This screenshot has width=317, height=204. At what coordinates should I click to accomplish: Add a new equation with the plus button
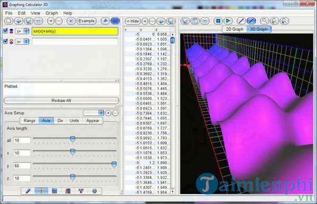click(51, 21)
